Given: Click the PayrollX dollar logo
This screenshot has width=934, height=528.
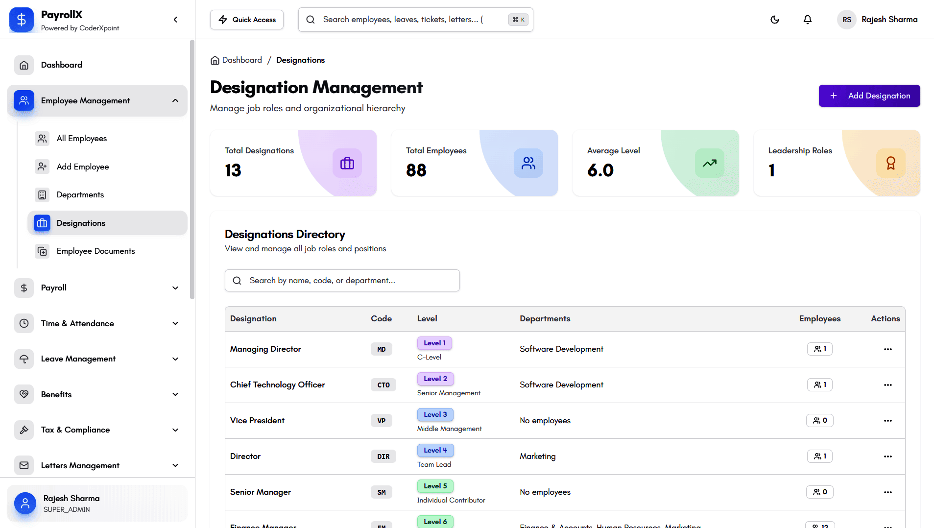Looking at the screenshot, I should (22, 20).
